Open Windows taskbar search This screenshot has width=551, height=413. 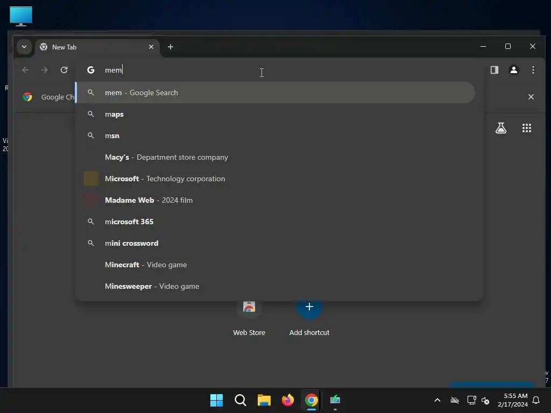(241, 400)
